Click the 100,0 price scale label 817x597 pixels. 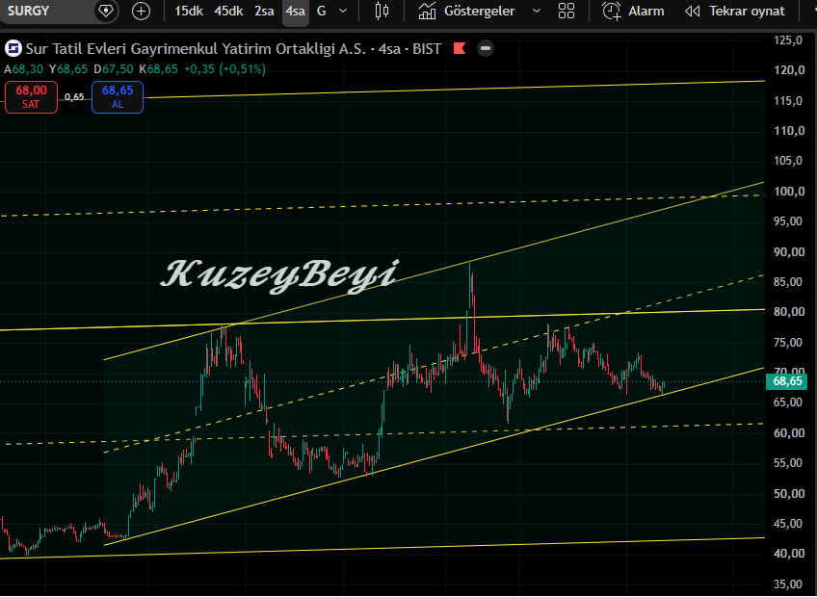[x=788, y=192]
